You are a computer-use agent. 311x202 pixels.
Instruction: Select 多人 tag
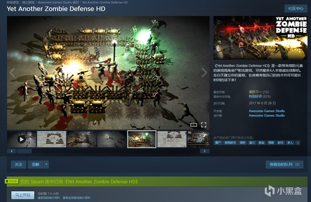click(x=290, y=143)
